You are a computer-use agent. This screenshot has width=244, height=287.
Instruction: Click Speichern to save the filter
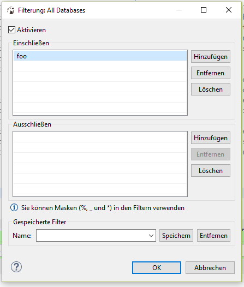pos(176,236)
